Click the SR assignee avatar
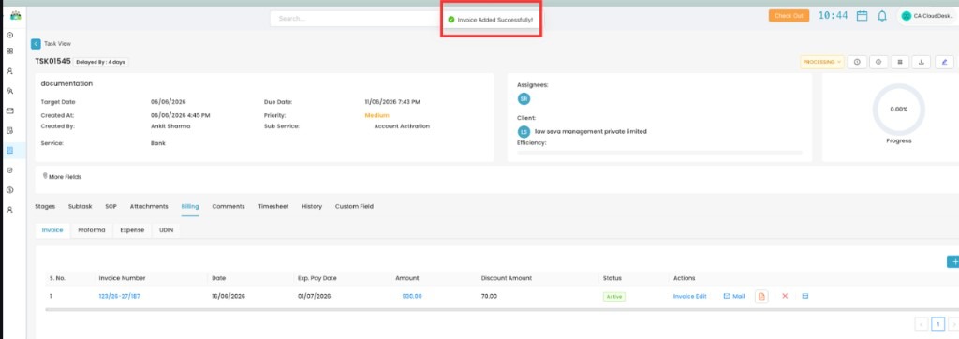Screen dimensions: 959x339 524,98
